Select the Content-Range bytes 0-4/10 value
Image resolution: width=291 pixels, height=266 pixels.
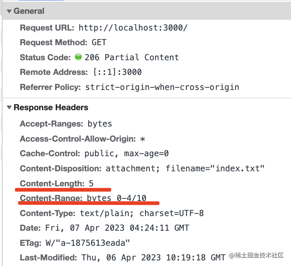117,198
